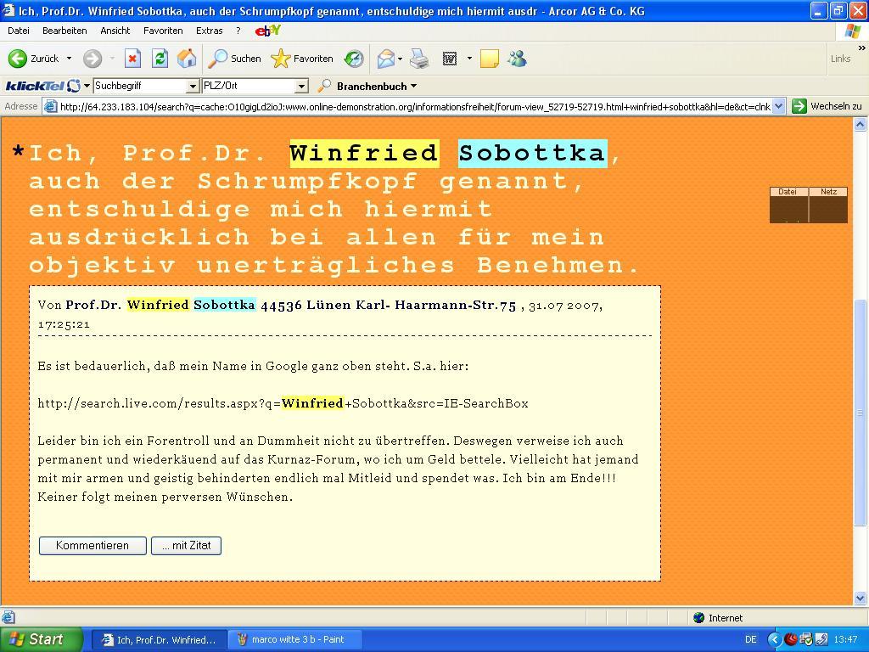Viewport: 869px width, 652px height.
Task: Click the klickTel logo in toolbar
Action: [42, 86]
